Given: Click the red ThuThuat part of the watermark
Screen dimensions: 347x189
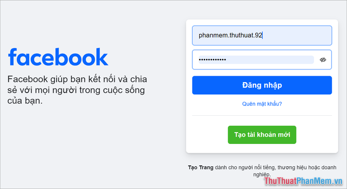Looking at the screenshot, I should 281,181.
